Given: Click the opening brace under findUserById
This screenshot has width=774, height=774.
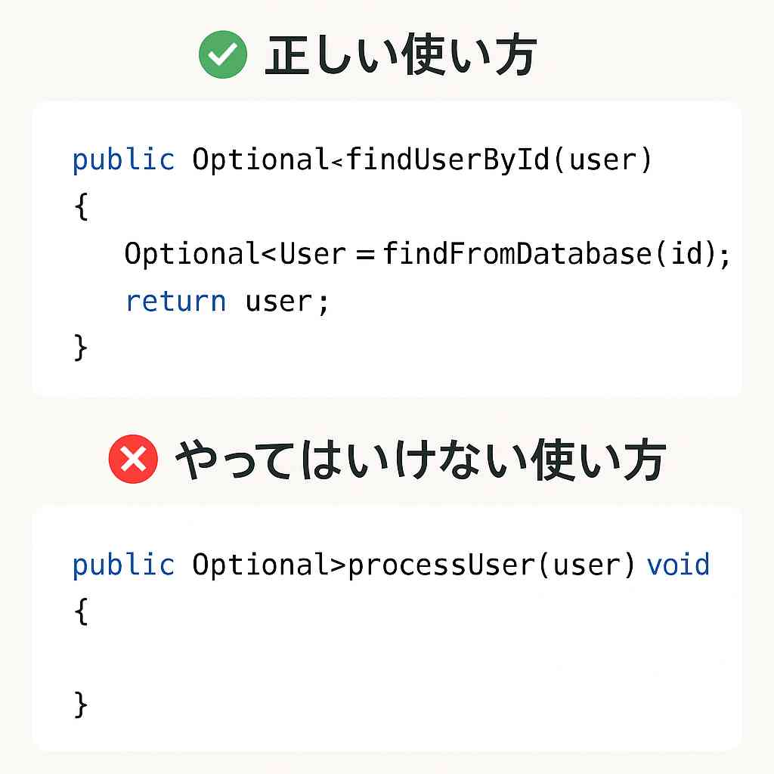Looking at the screenshot, I should pyautogui.click(x=82, y=207).
